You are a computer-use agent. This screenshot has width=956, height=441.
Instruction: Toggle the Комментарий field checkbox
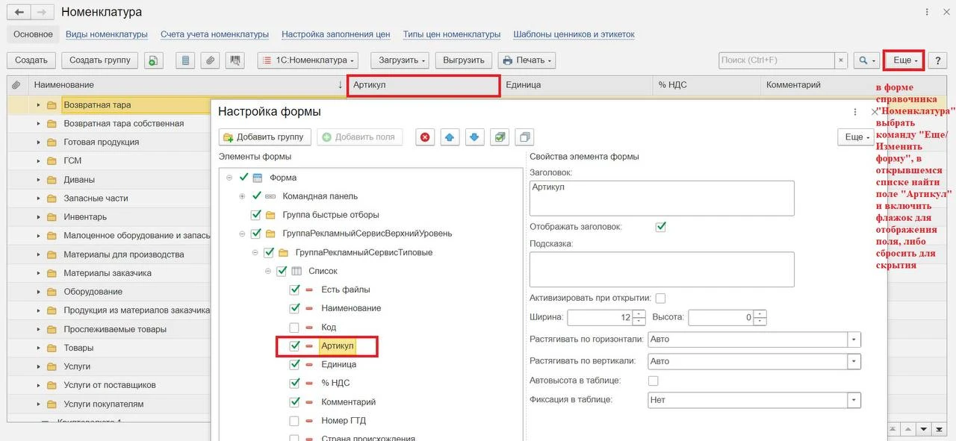[x=294, y=402]
